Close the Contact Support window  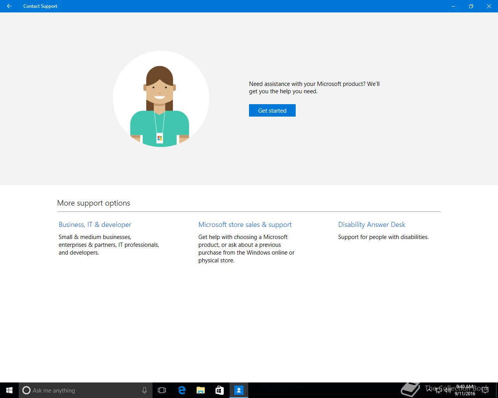[x=489, y=6]
